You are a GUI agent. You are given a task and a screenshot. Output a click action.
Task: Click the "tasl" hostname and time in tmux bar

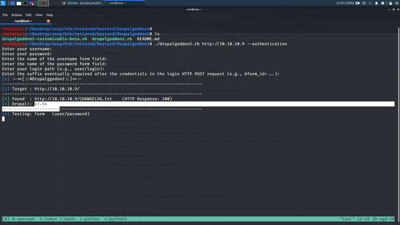click(367, 219)
